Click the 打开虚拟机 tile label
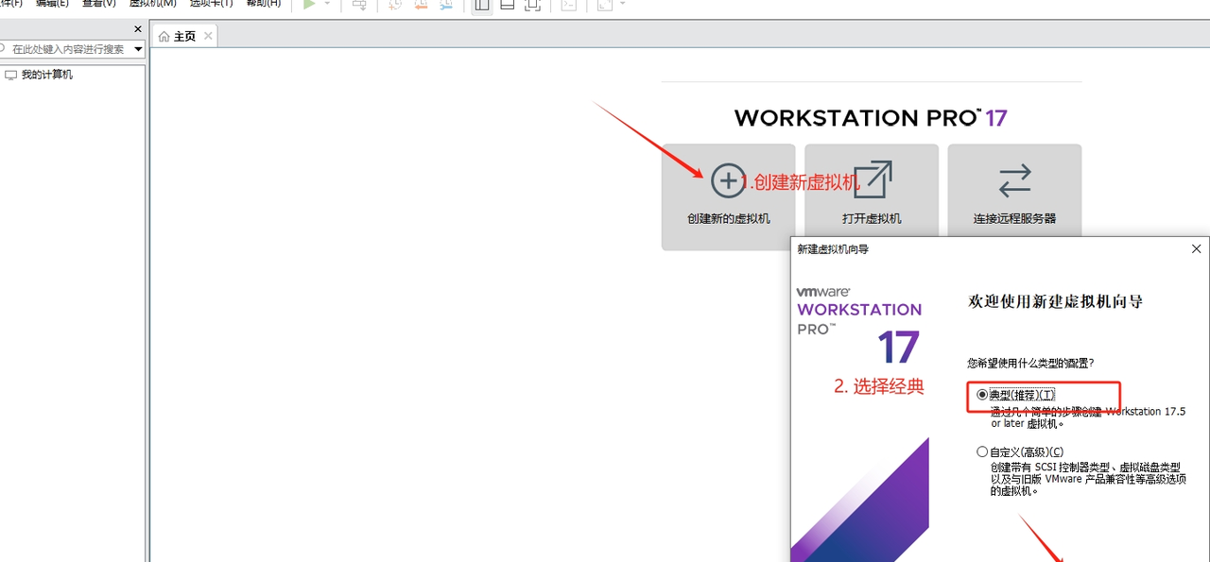 click(872, 218)
